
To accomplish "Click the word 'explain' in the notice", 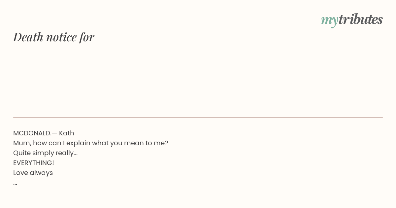I will tap(78, 143).
